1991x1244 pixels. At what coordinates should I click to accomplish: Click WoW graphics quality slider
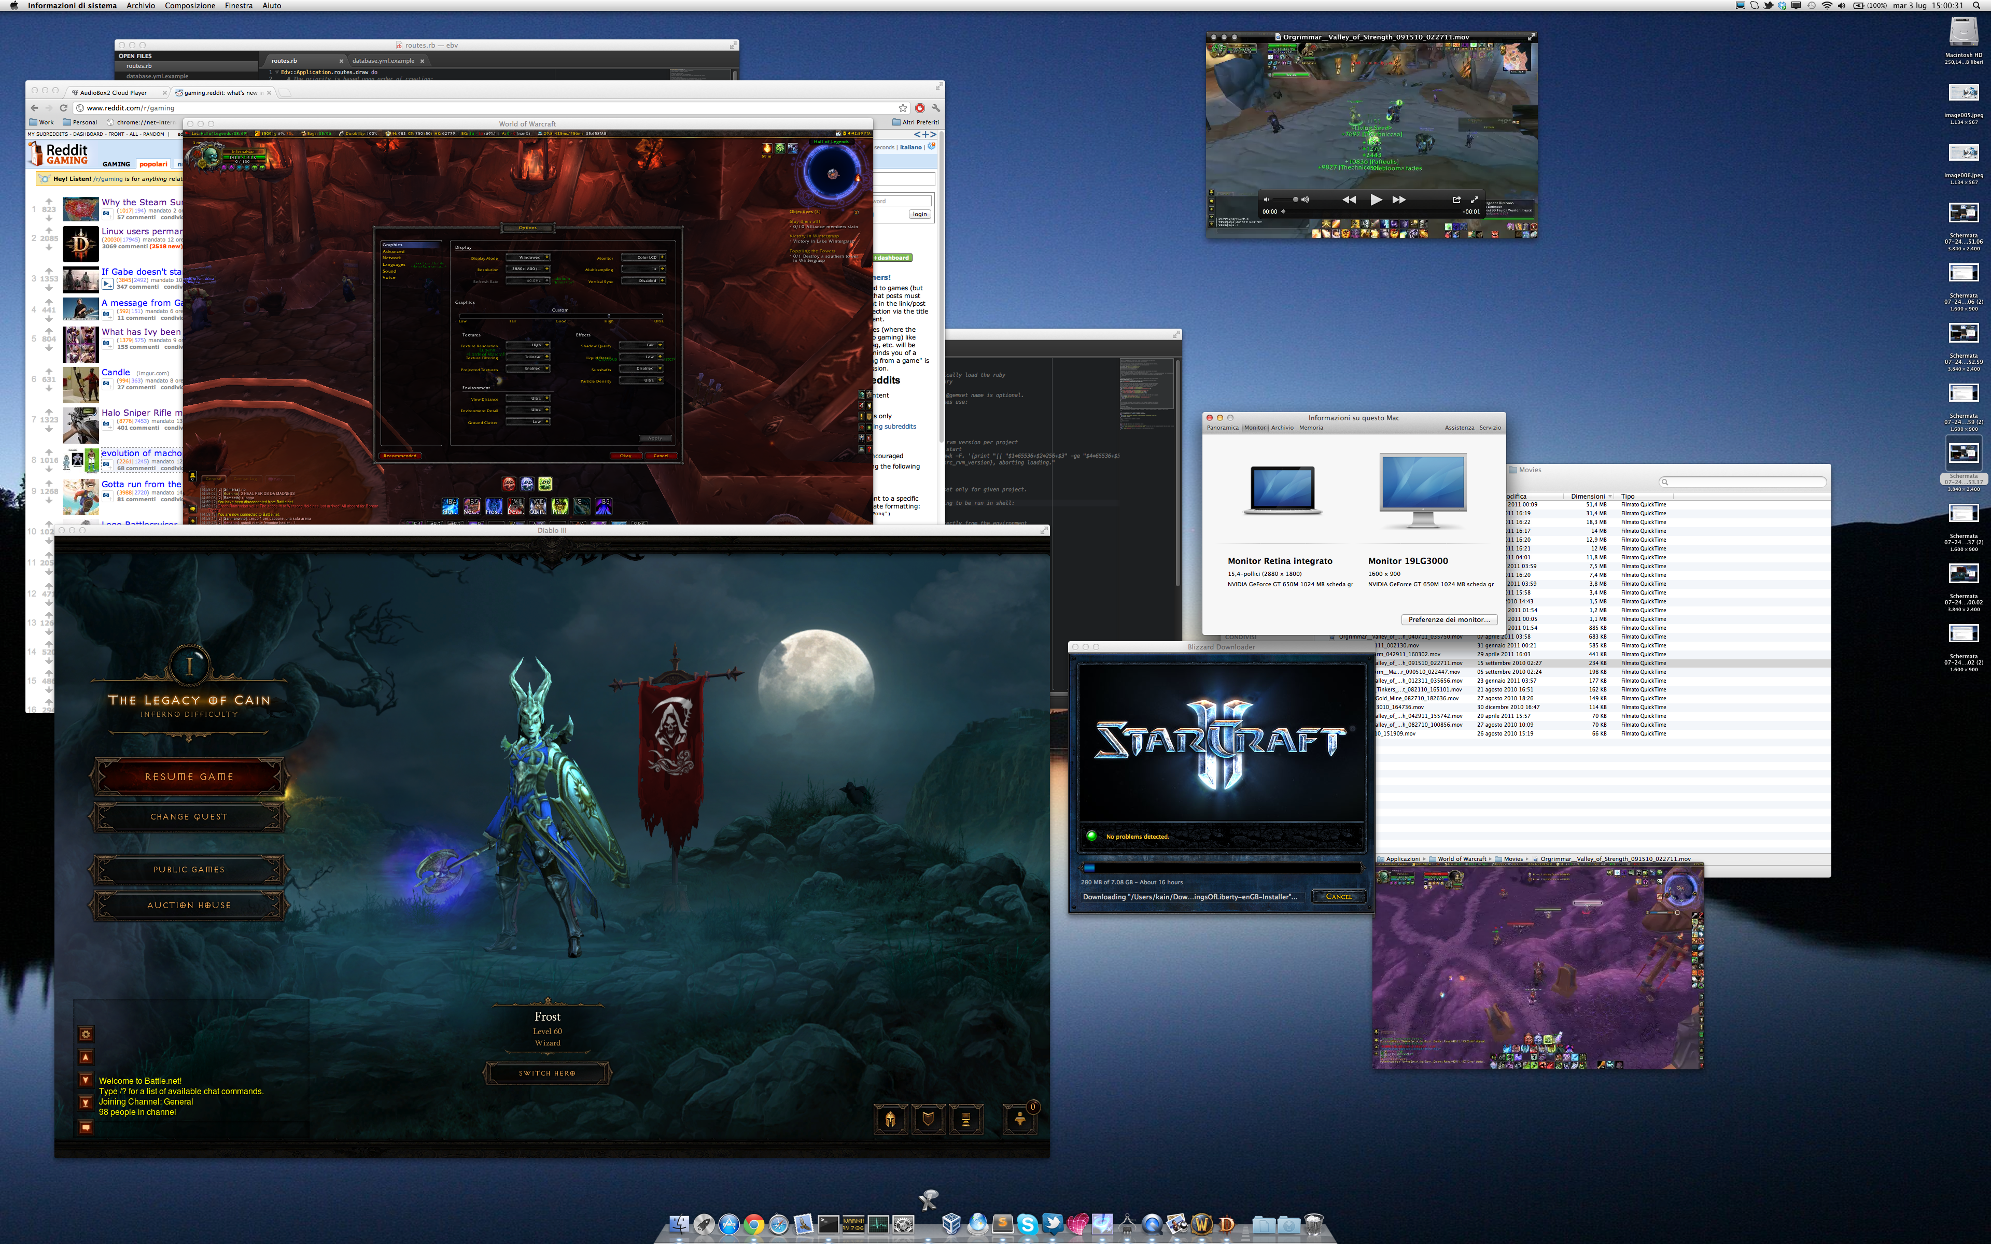point(562,316)
